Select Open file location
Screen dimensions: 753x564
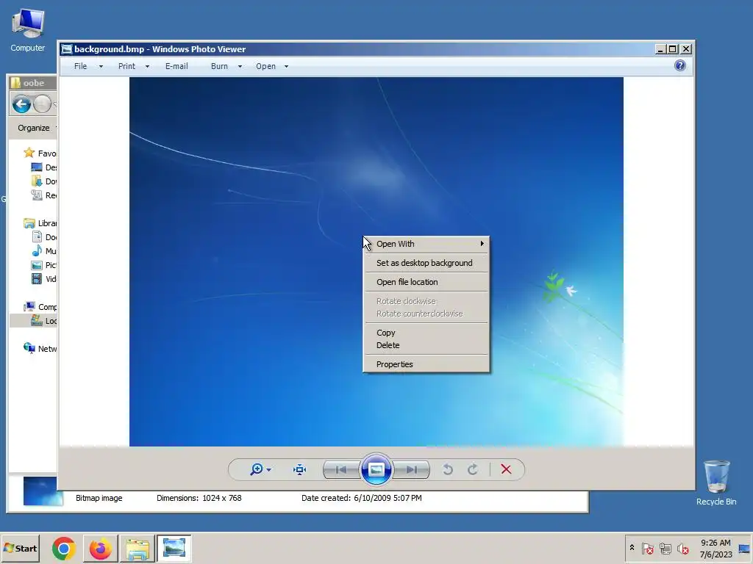point(427,282)
